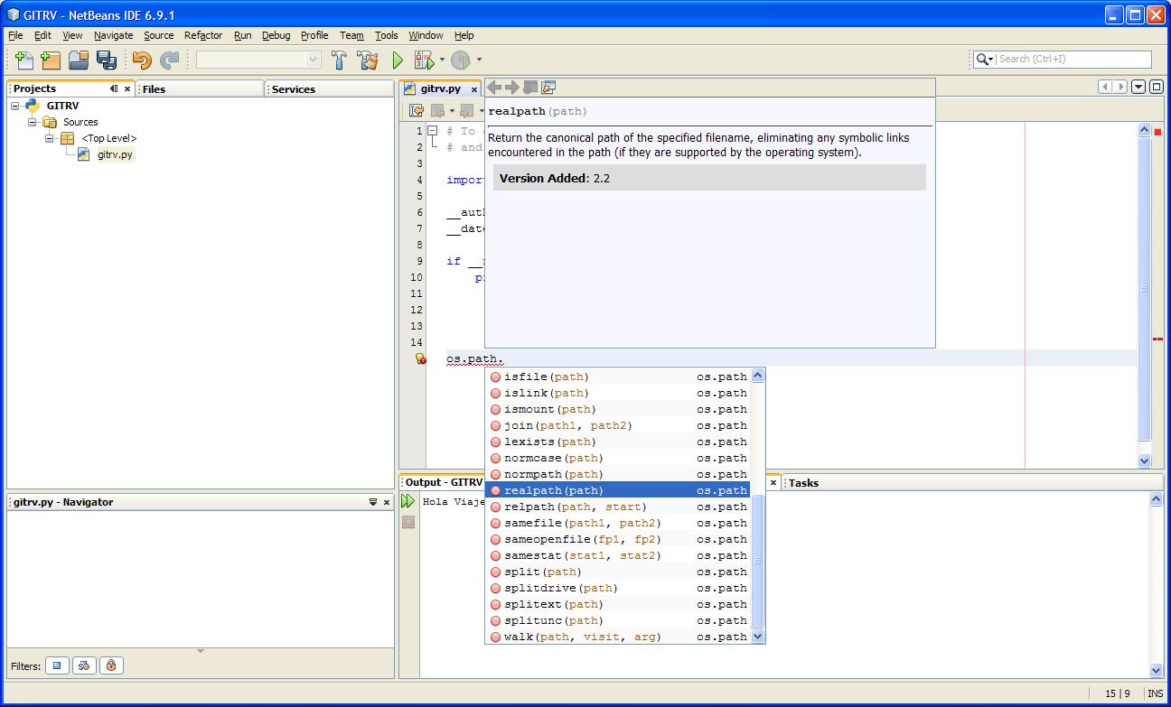
Task: Click the New Project toolbar icon
Action: click(51, 60)
